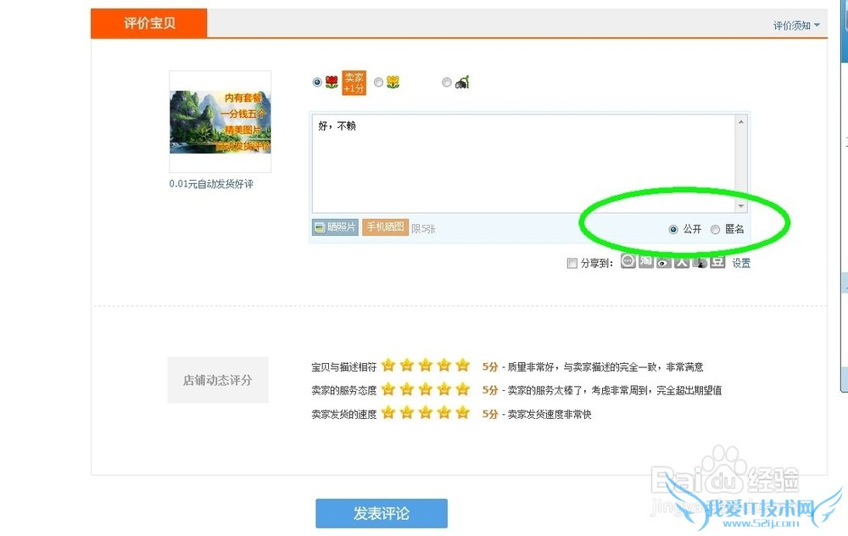Click the Tencent share icon before 豆
The image size is (848, 536).
[700, 262]
